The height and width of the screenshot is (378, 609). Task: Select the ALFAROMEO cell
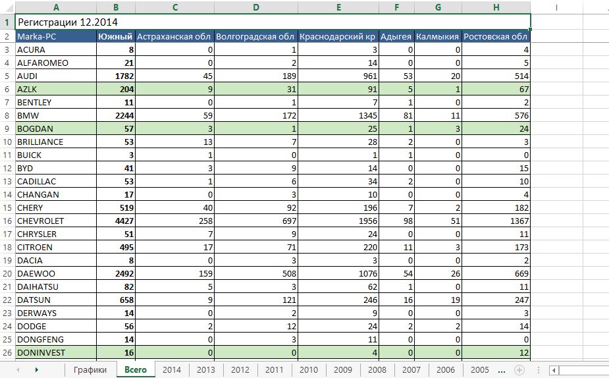point(56,63)
